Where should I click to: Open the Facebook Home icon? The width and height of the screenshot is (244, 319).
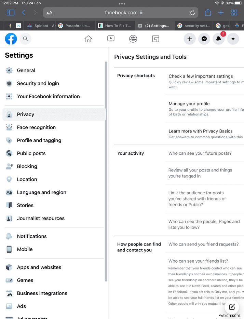[88, 39]
